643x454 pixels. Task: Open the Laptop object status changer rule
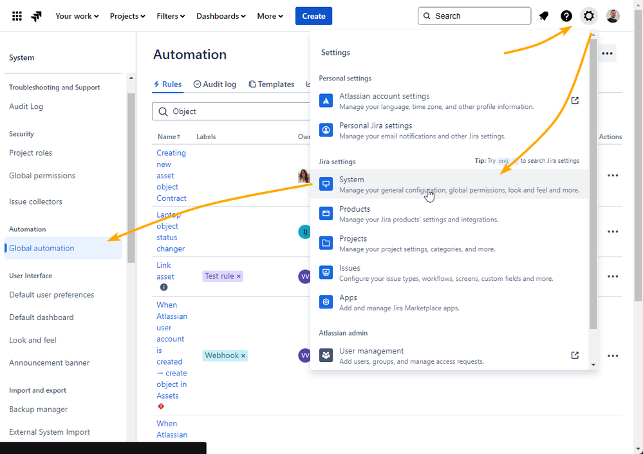coord(171,232)
